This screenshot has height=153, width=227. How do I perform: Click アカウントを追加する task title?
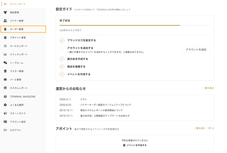click(80, 48)
